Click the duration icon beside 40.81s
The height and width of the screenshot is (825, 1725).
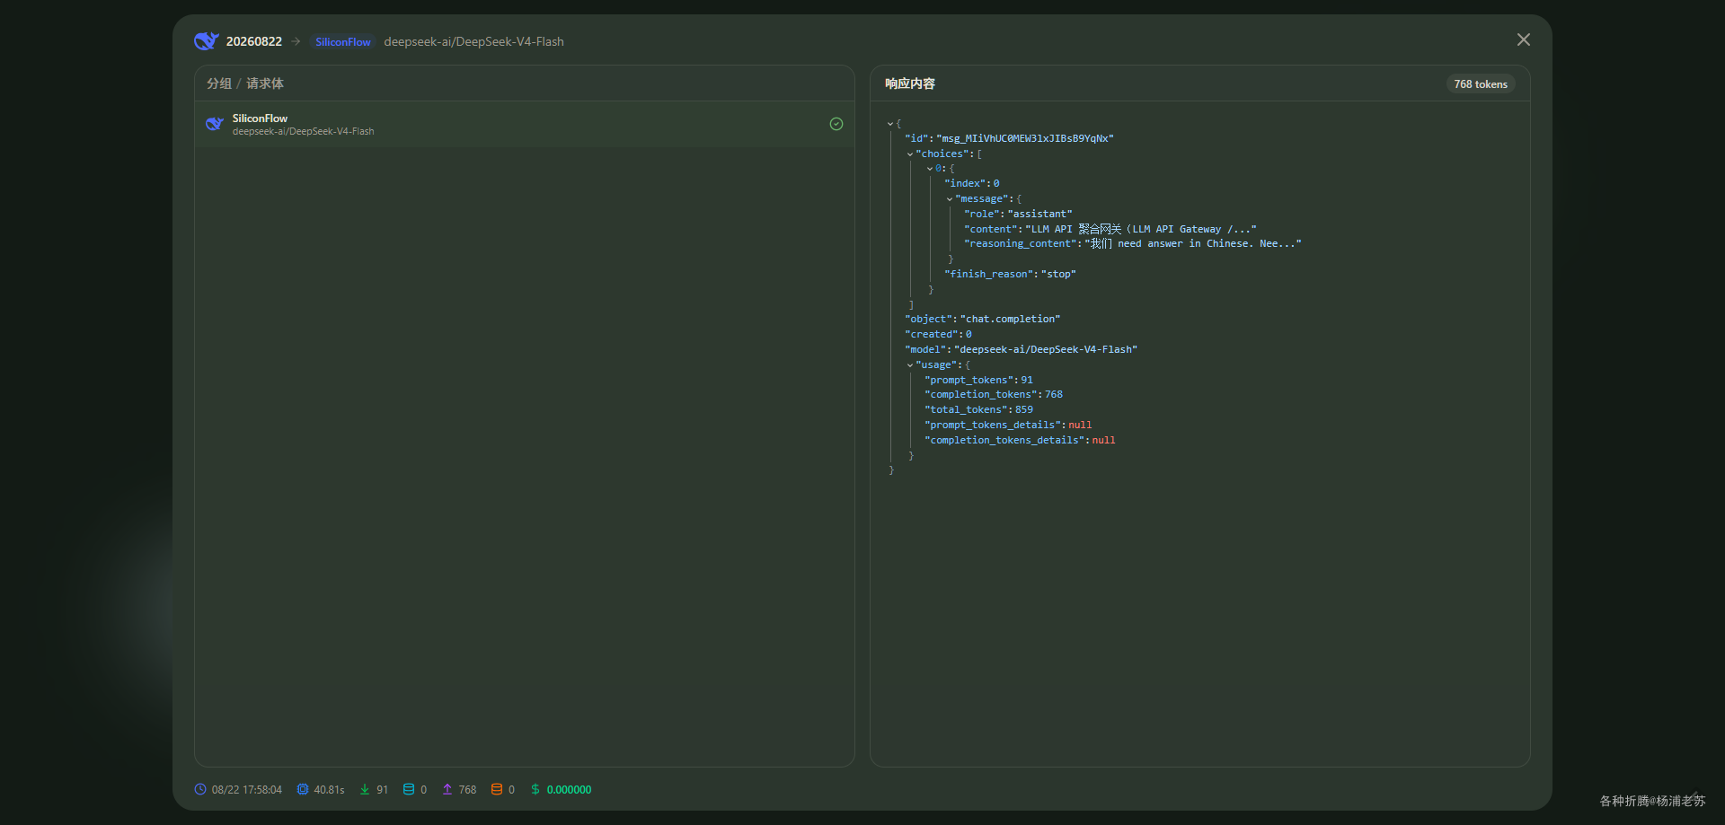coord(303,789)
